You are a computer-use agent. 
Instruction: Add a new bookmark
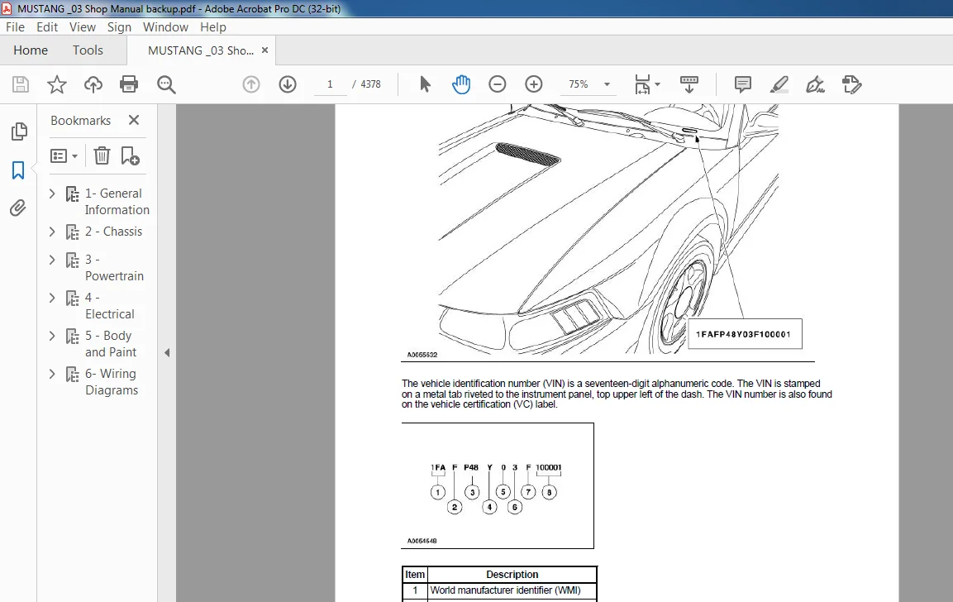[130, 155]
